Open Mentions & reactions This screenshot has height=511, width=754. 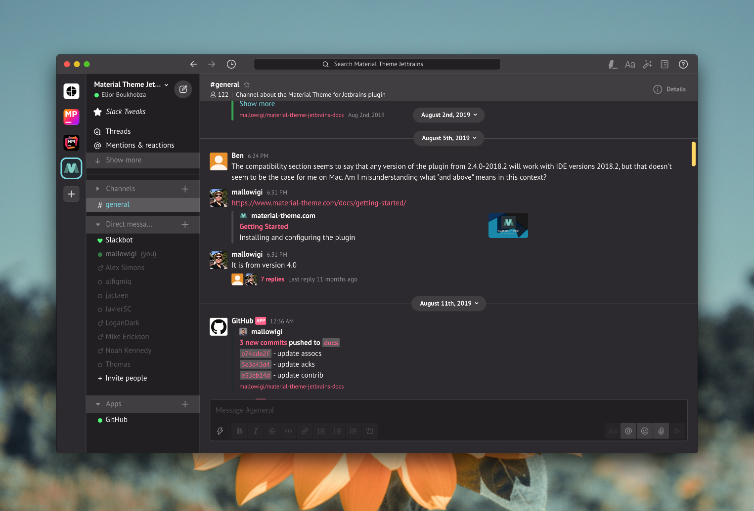click(x=143, y=145)
